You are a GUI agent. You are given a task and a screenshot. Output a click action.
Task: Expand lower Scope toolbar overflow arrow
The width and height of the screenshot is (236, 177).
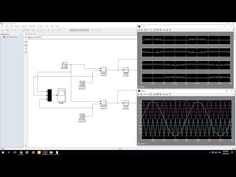(x=234, y=94)
